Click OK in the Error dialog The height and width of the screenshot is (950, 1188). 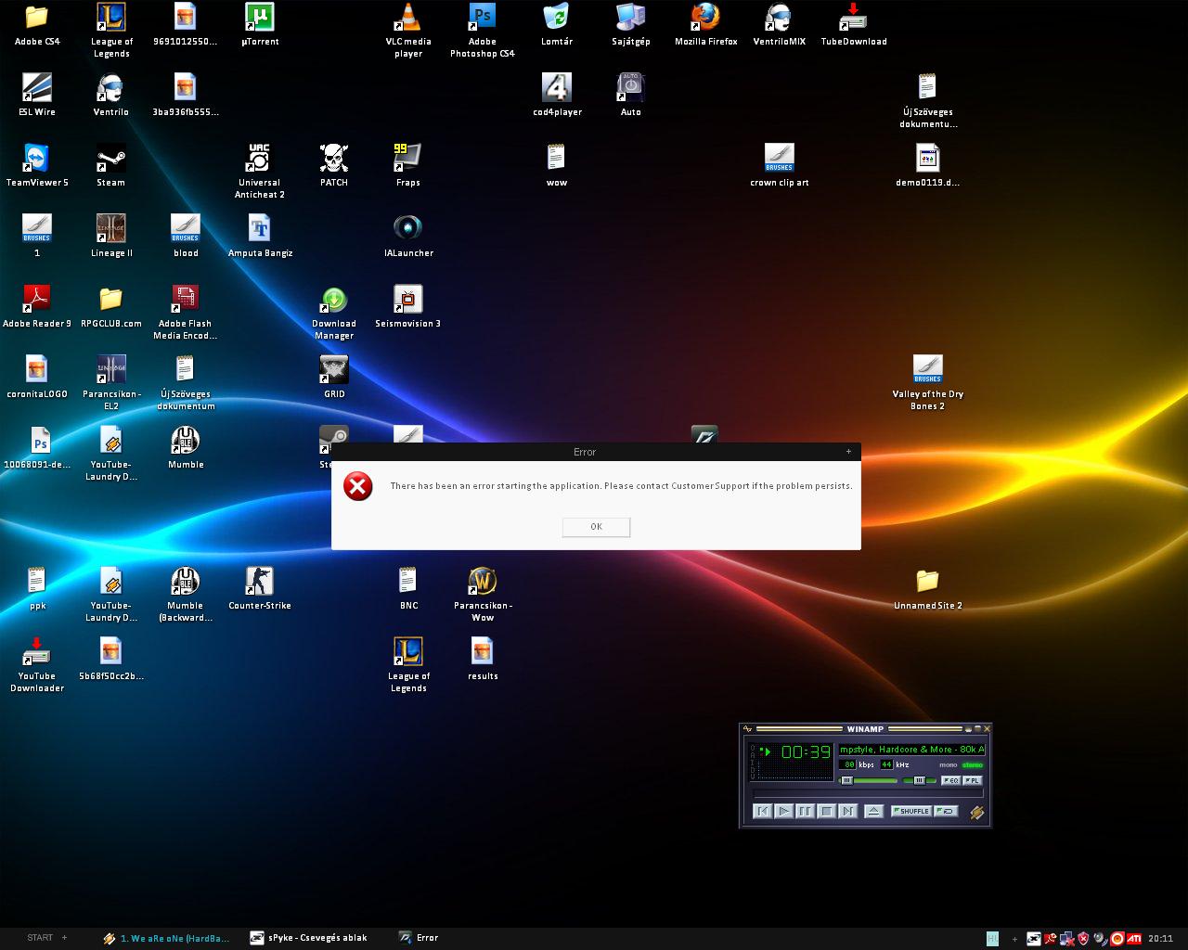[x=596, y=527]
